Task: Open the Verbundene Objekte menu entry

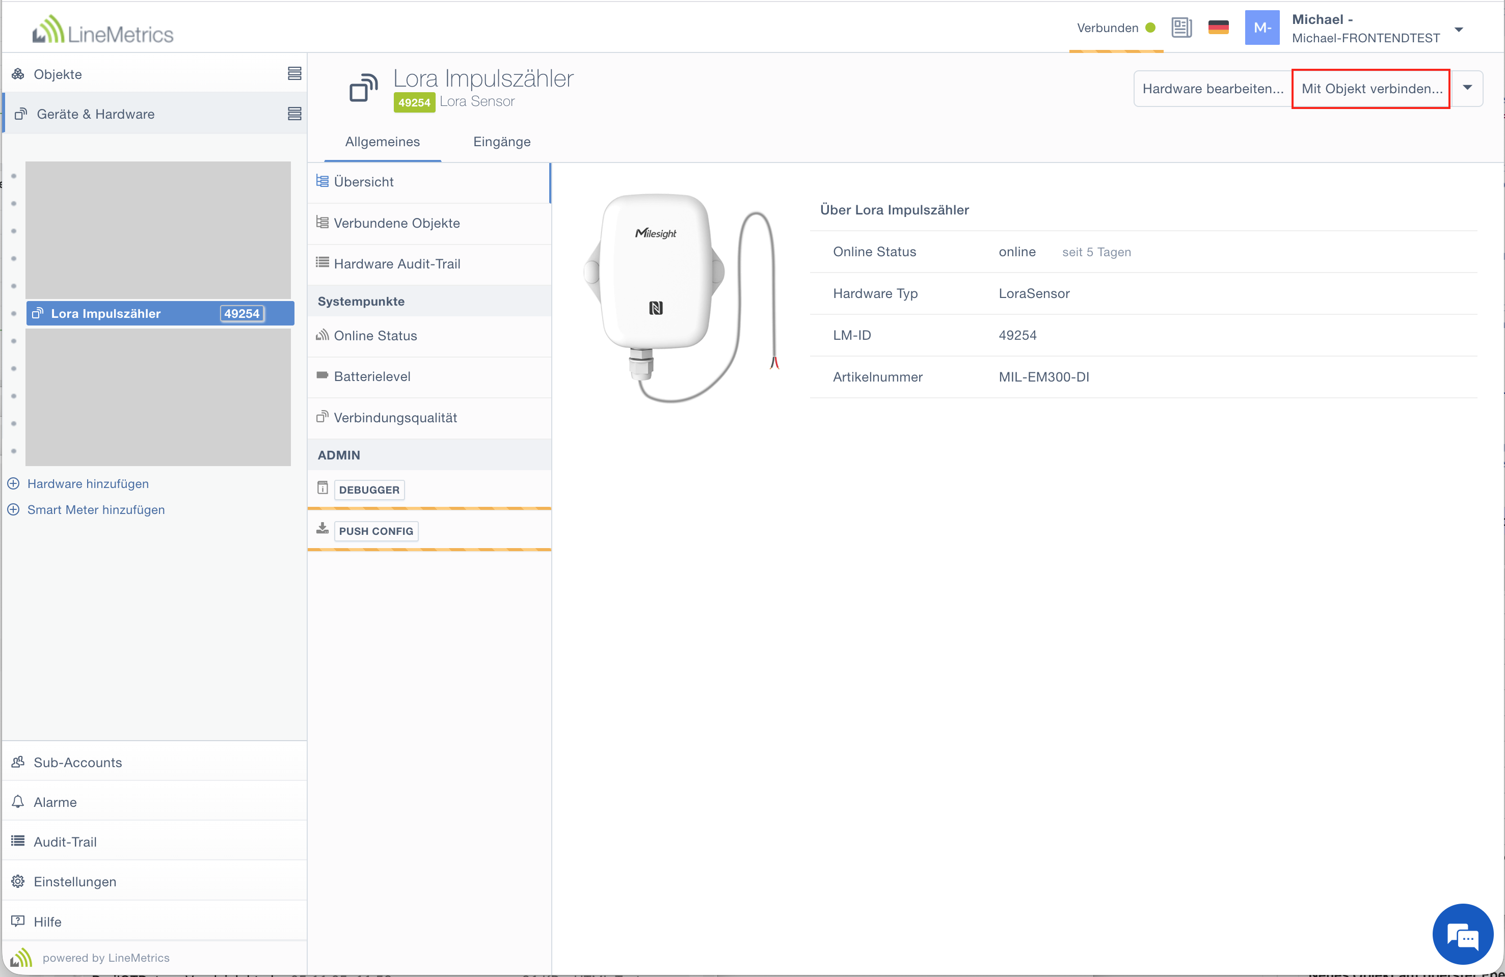Action: (396, 223)
